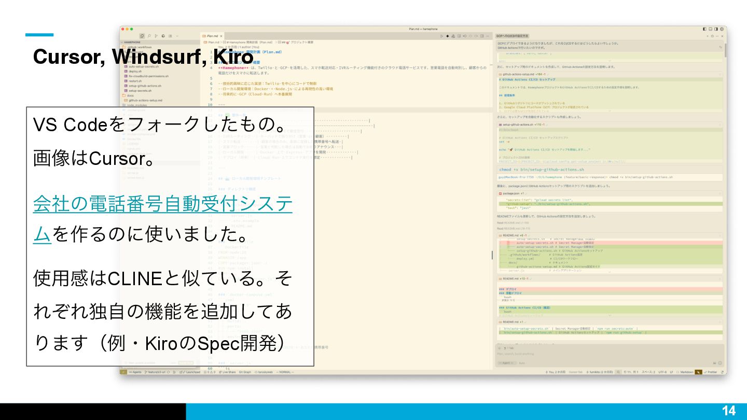Click Launchpad in the status bar
Image resolution: width=747 pixels, height=420 pixels.
click(x=190, y=372)
